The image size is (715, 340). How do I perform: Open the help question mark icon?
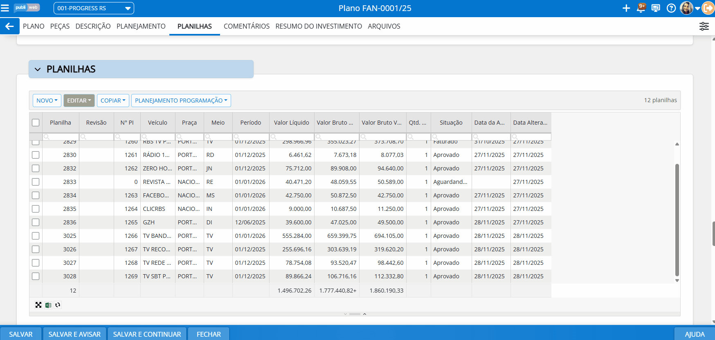coord(671,8)
